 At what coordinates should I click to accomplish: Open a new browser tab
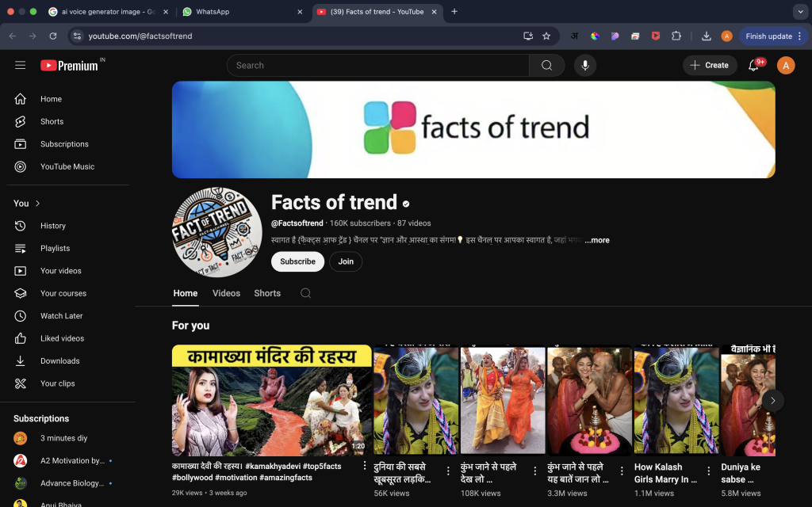pyautogui.click(x=454, y=11)
